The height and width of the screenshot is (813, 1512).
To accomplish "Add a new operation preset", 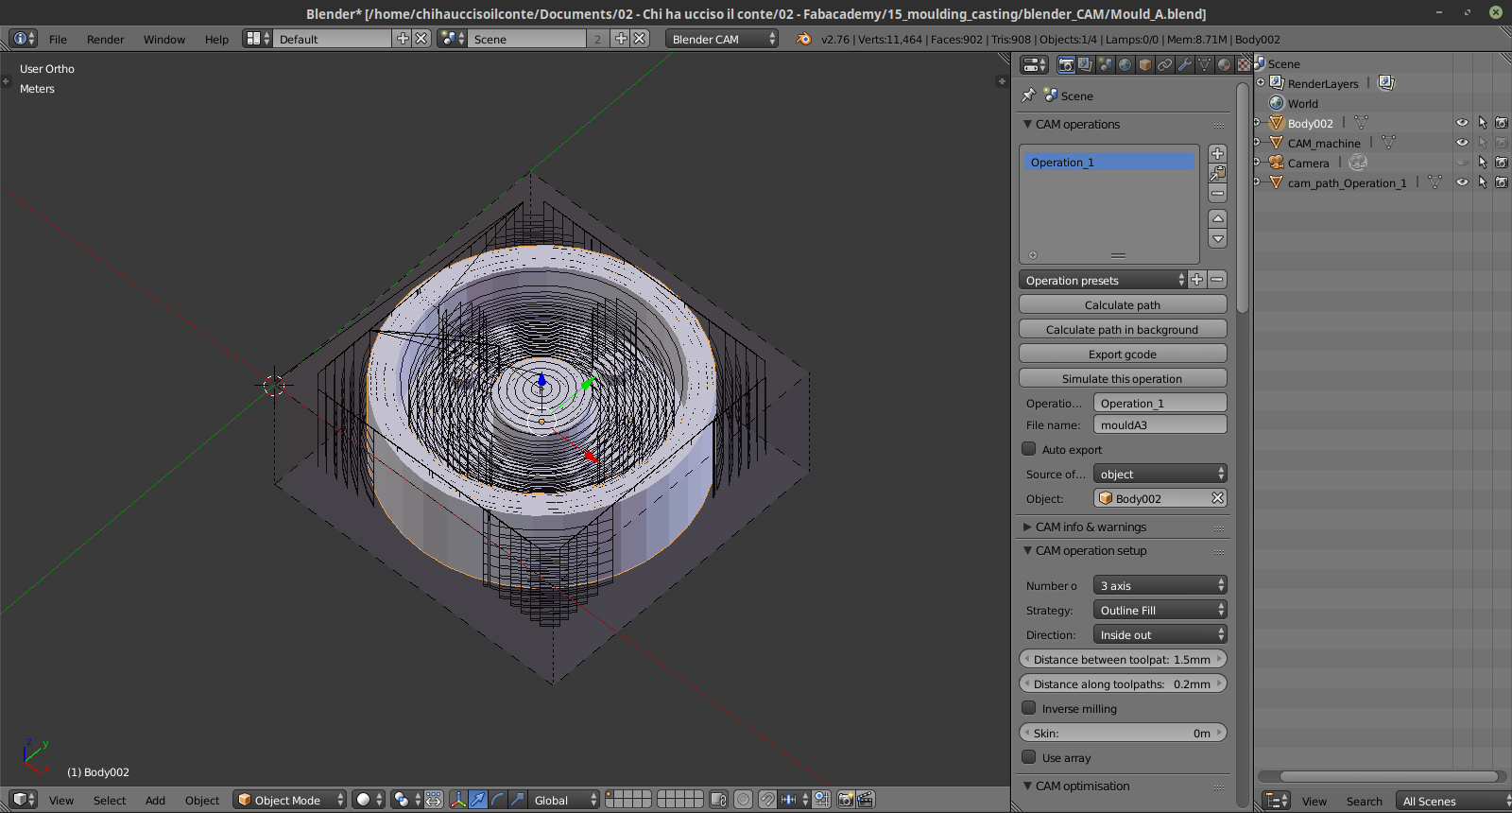I will 1197,280.
